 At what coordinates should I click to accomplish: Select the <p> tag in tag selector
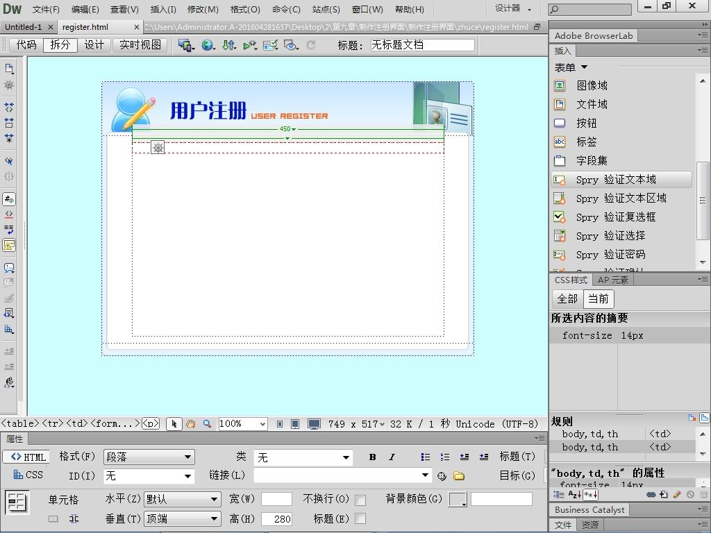click(151, 424)
